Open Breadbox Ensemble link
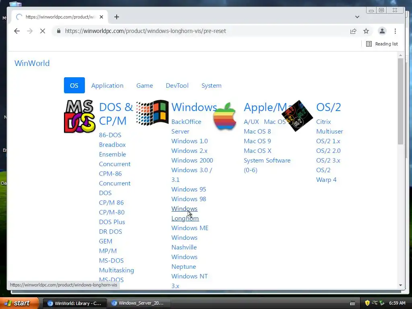This screenshot has height=309, width=412. point(113,150)
